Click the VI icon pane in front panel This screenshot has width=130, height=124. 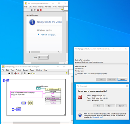coord(66,8)
